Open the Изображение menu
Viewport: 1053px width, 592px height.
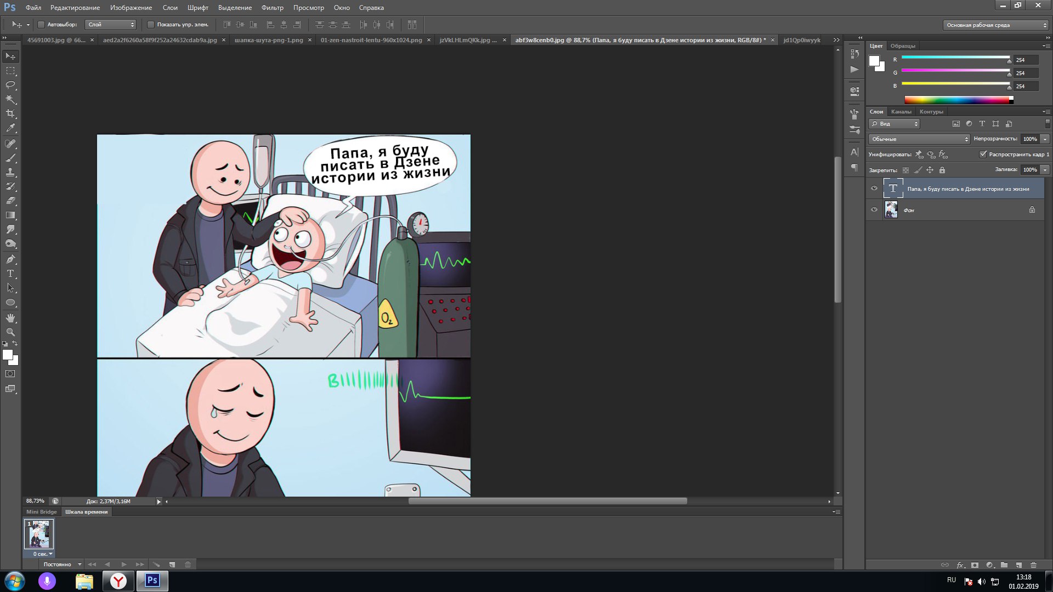(x=131, y=8)
